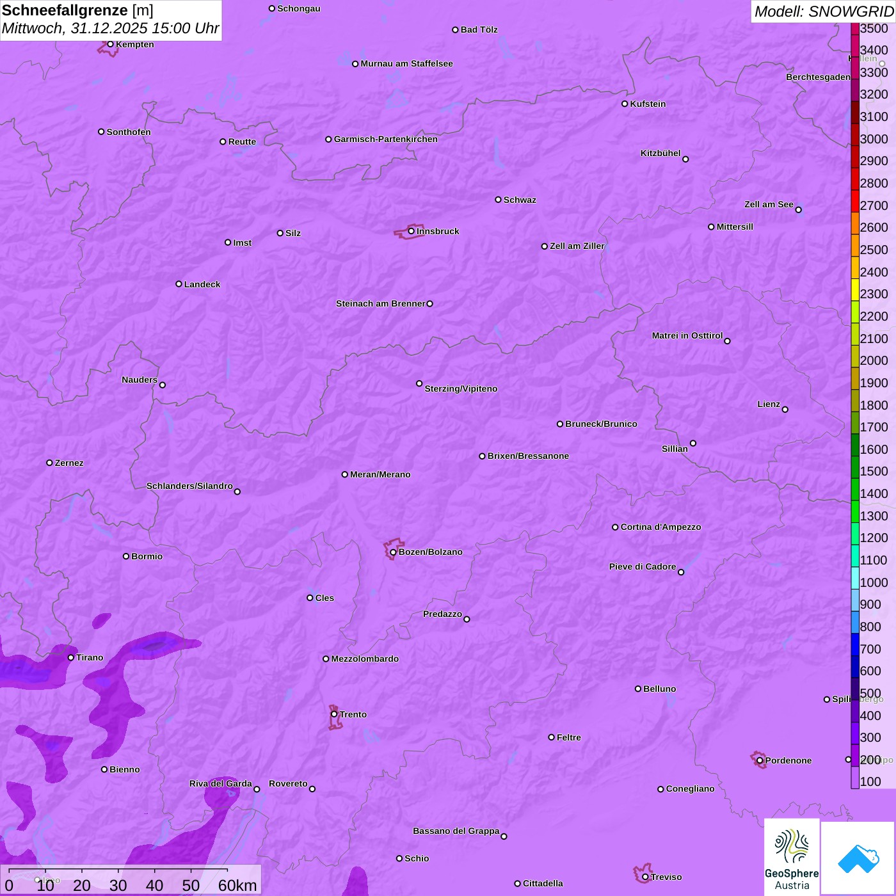Select the magenta 3500 m legend swatch
The image size is (896, 896).
[855, 28]
